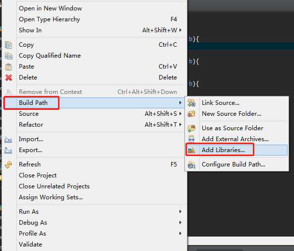Expand the Debug As submenu arrow

pyautogui.click(x=180, y=223)
